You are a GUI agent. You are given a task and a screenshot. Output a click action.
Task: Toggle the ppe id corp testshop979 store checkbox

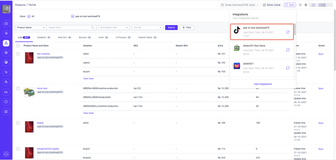[x=73, y=16]
